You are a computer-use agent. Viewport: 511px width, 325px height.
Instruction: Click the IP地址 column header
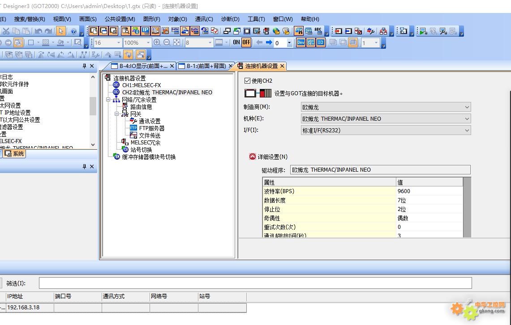click(30, 296)
